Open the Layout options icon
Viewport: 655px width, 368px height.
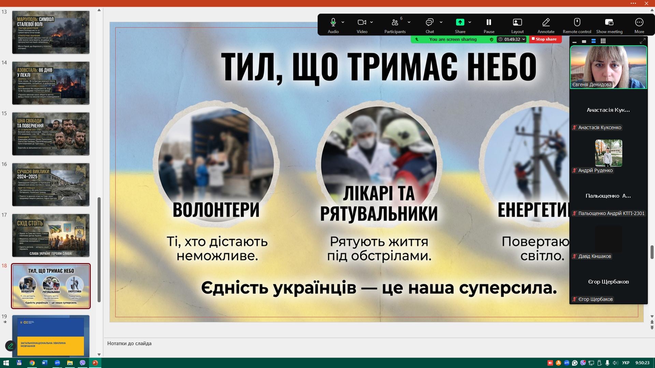517,22
